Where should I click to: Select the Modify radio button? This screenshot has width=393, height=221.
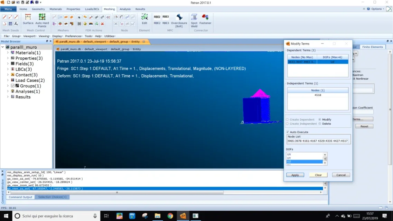click(x=320, y=119)
